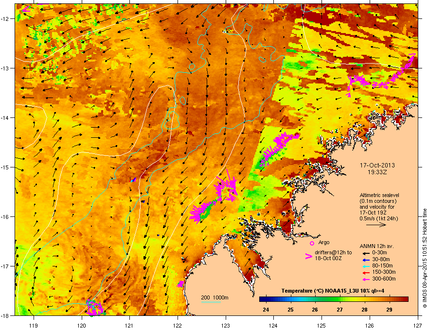Click the ANMN 12h av. heading
The image size is (428, 330).
tap(376, 246)
